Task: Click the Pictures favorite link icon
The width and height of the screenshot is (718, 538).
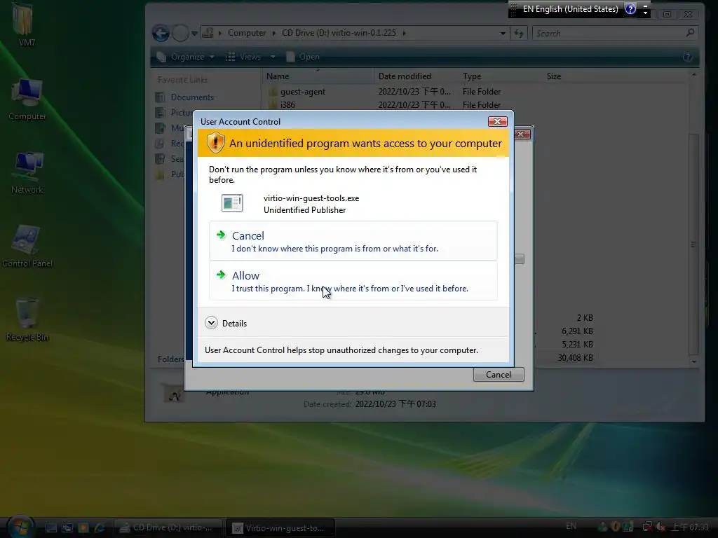Action: [x=160, y=113]
